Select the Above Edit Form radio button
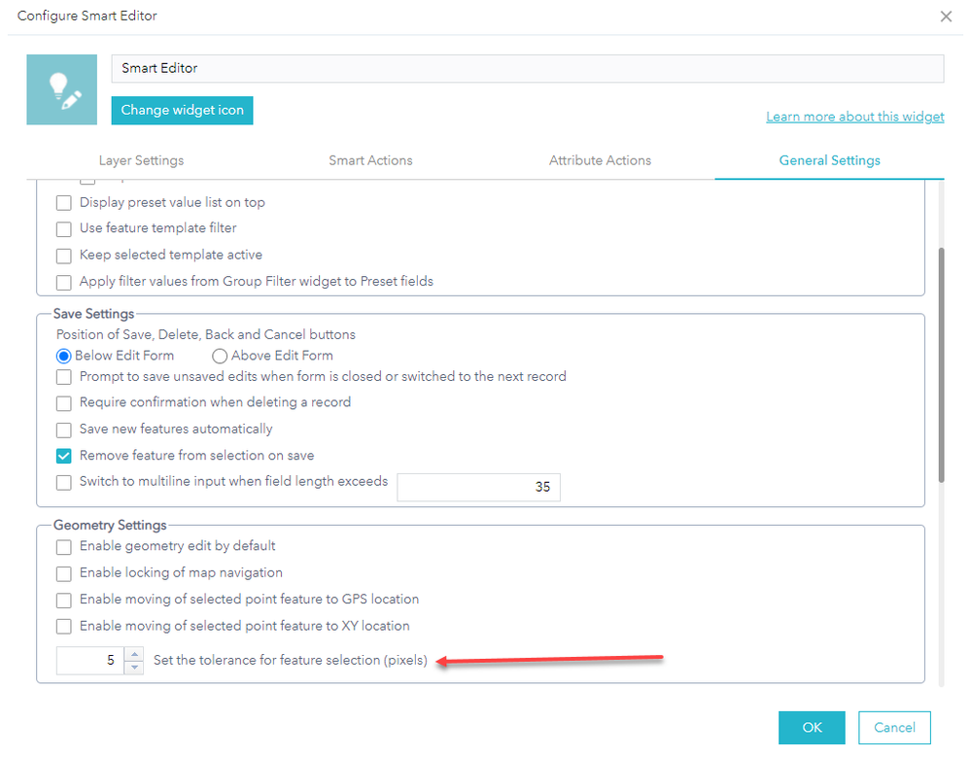The width and height of the screenshot is (971, 757). pyautogui.click(x=220, y=356)
